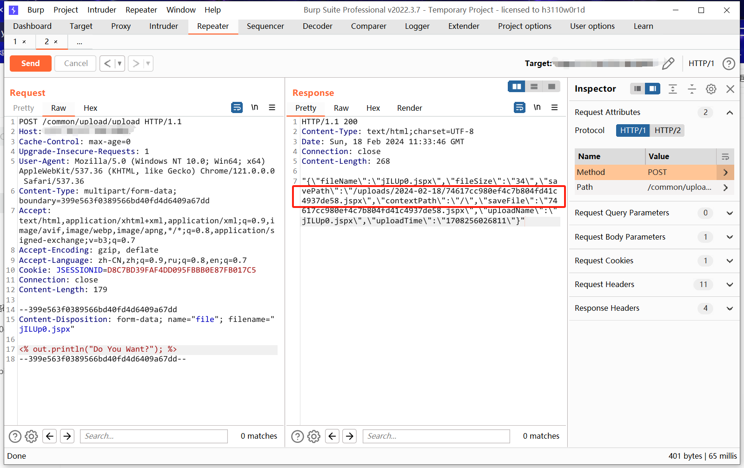The width and height of the screenshot is (744, 468).
Task: Expand Request Cookies section
Action: (x=730, y=261)
